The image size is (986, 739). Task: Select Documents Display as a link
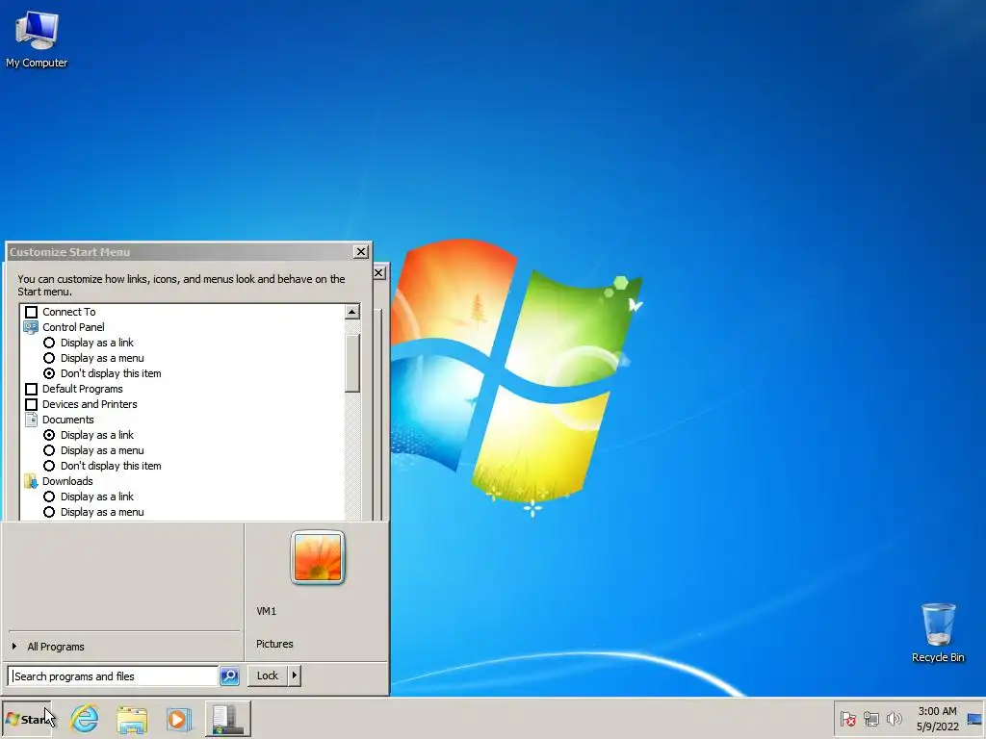[49, 435]
